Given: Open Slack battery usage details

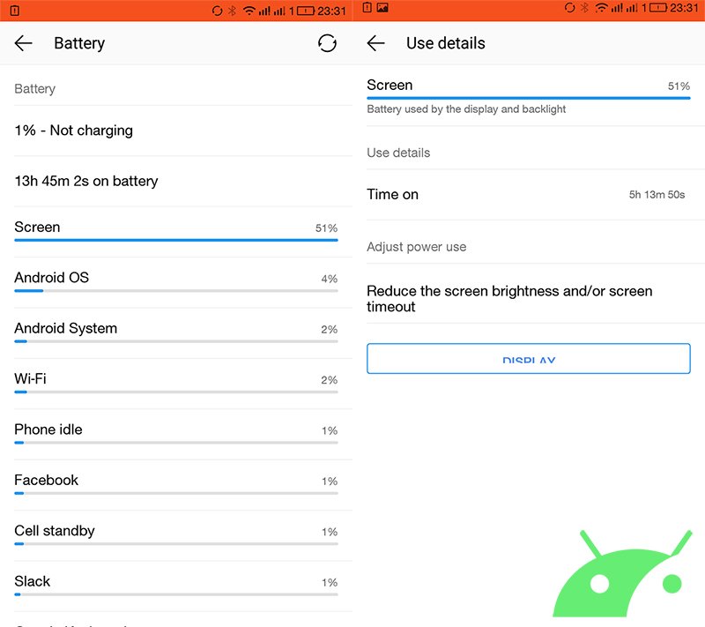Looking at the screenshot, I should (176, 586).
